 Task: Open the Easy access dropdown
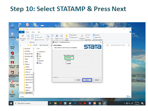coord(74,37)
